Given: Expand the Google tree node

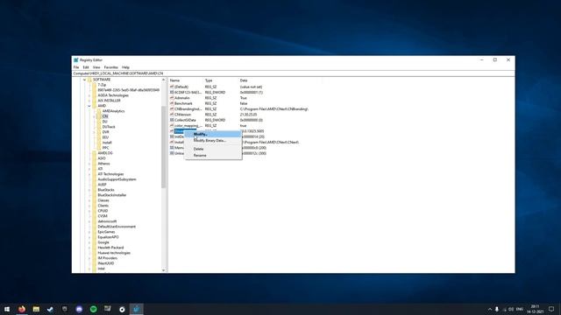Looking at the screenshot, I should coord(89,242).
